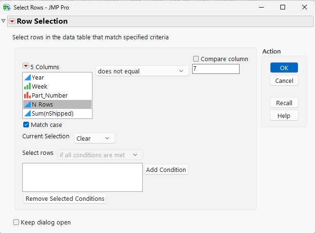
Task: Click the JMP app icon in title bar
Action: pos(7,8)
